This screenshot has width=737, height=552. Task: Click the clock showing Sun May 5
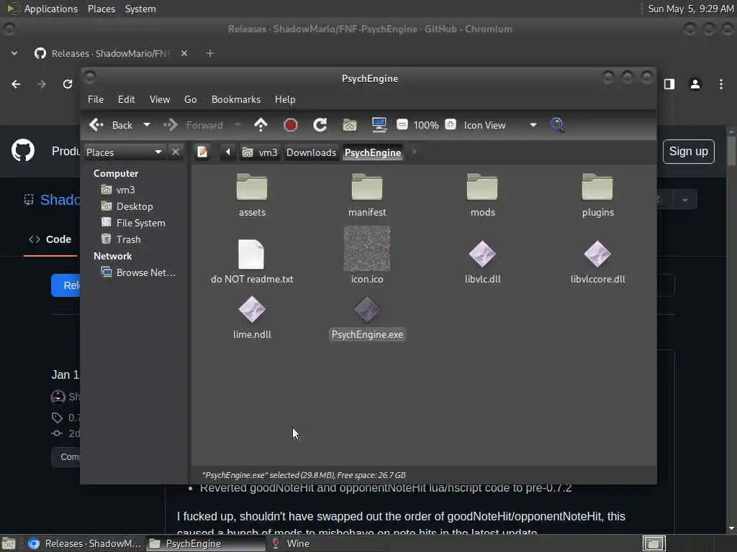coord(690,9)
